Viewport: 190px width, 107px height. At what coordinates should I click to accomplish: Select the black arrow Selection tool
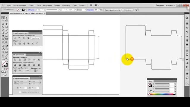pyautogui.click(x=3, y=18)
